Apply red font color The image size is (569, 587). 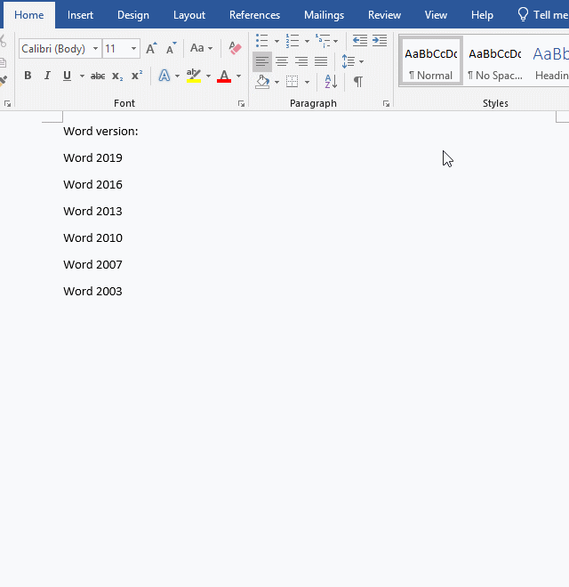[224, 76]
